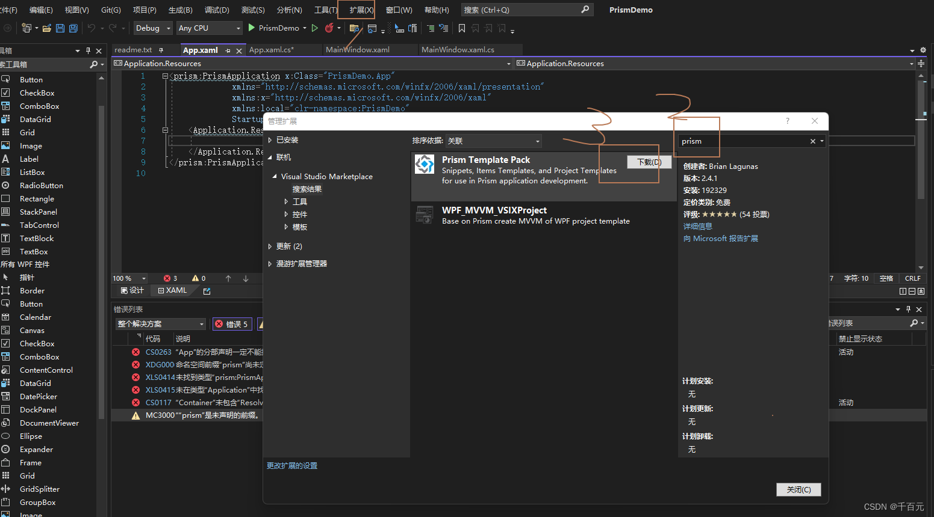Collapse the Visual Studio Marketplace tree node
Image resolution: width=934 pixels, height=517 pixels.
coord(275,177)
